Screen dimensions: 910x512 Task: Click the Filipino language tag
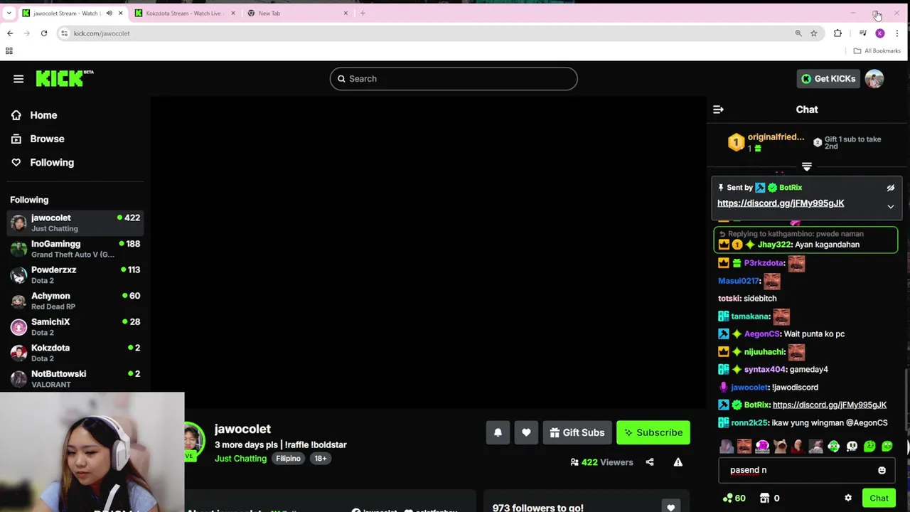(x=288, y=459)
